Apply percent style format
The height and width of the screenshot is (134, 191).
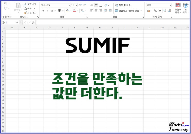tap(155, 11)
